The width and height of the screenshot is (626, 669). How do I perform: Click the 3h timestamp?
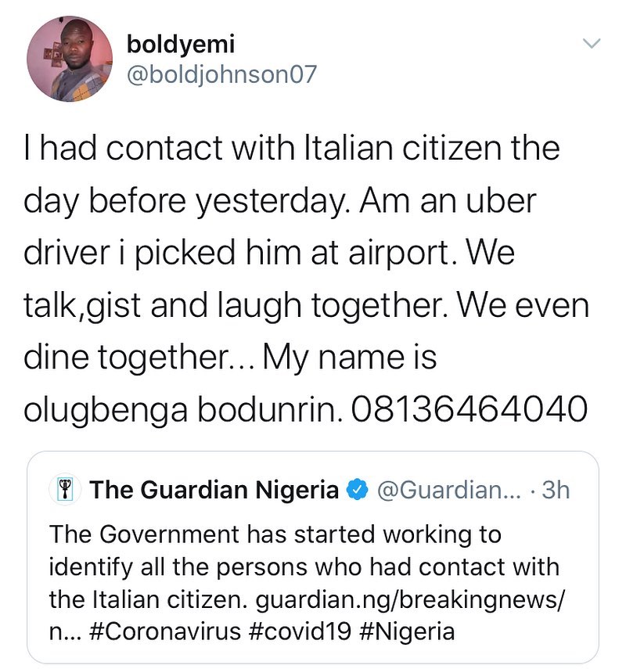click(x=556, y=491)
